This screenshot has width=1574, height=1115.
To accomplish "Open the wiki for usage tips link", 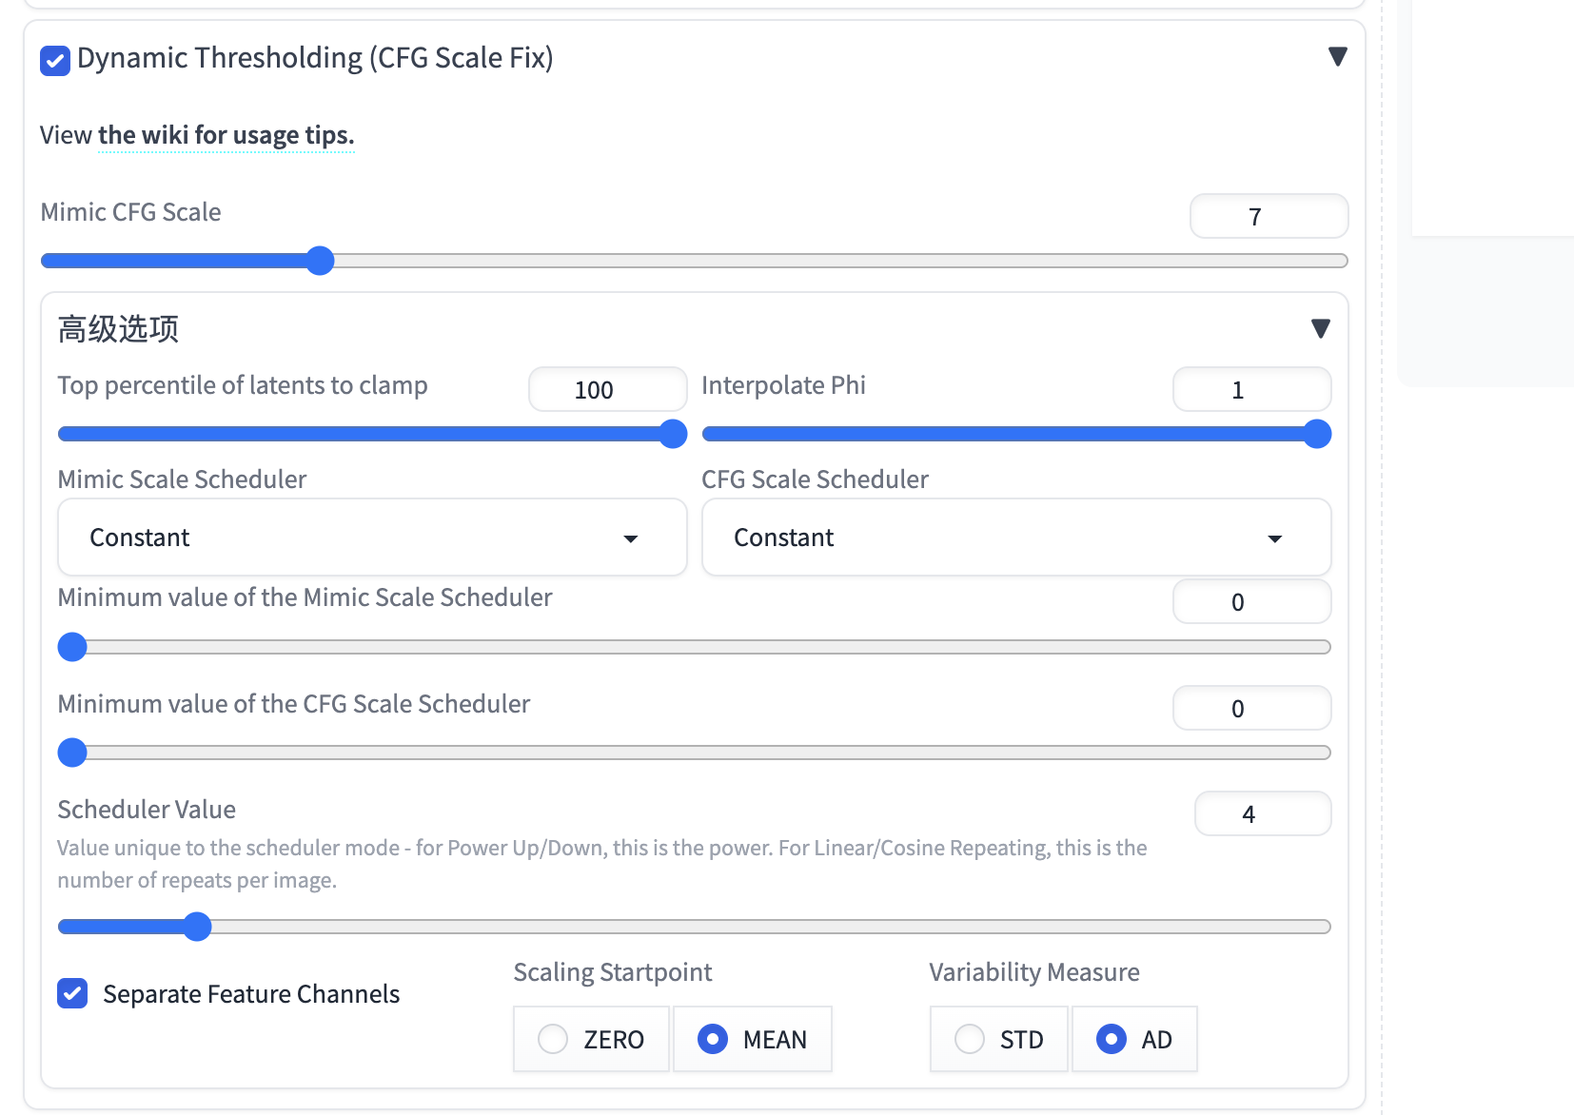I will click(x=226, y=136).
